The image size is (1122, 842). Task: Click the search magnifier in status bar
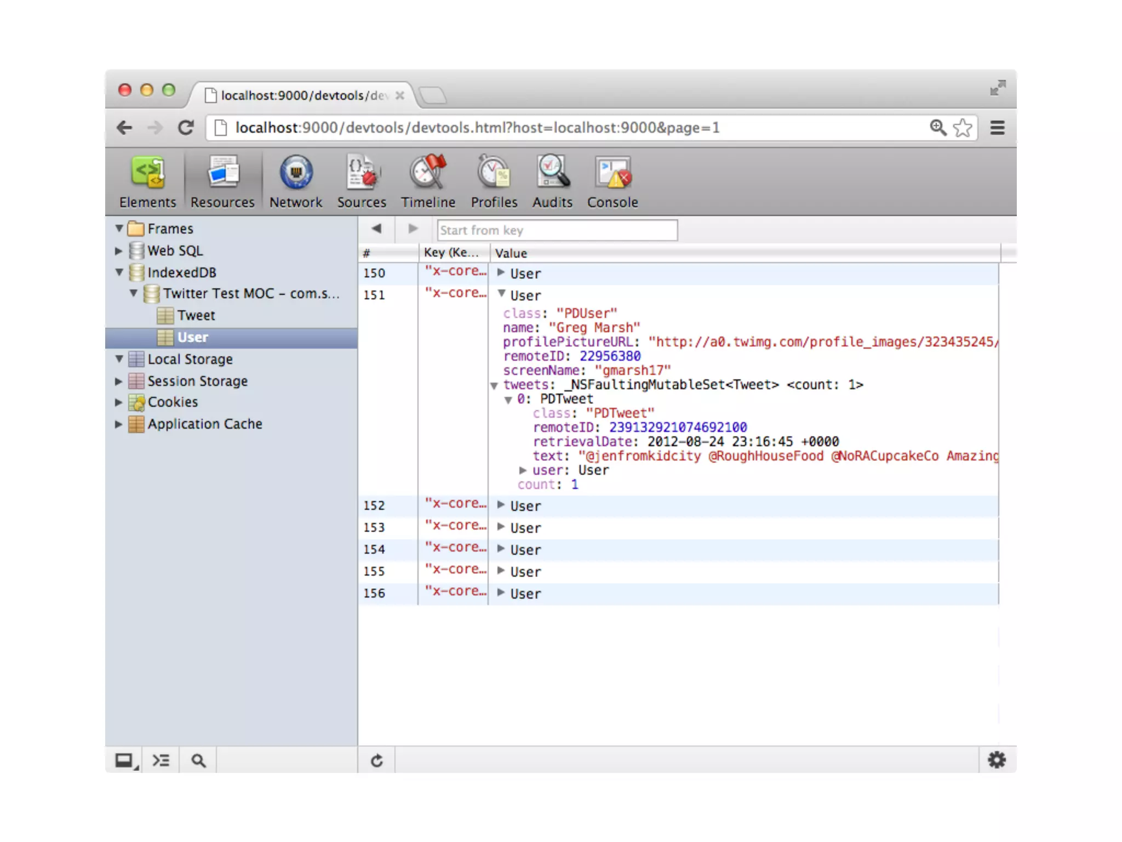[198, 760]
